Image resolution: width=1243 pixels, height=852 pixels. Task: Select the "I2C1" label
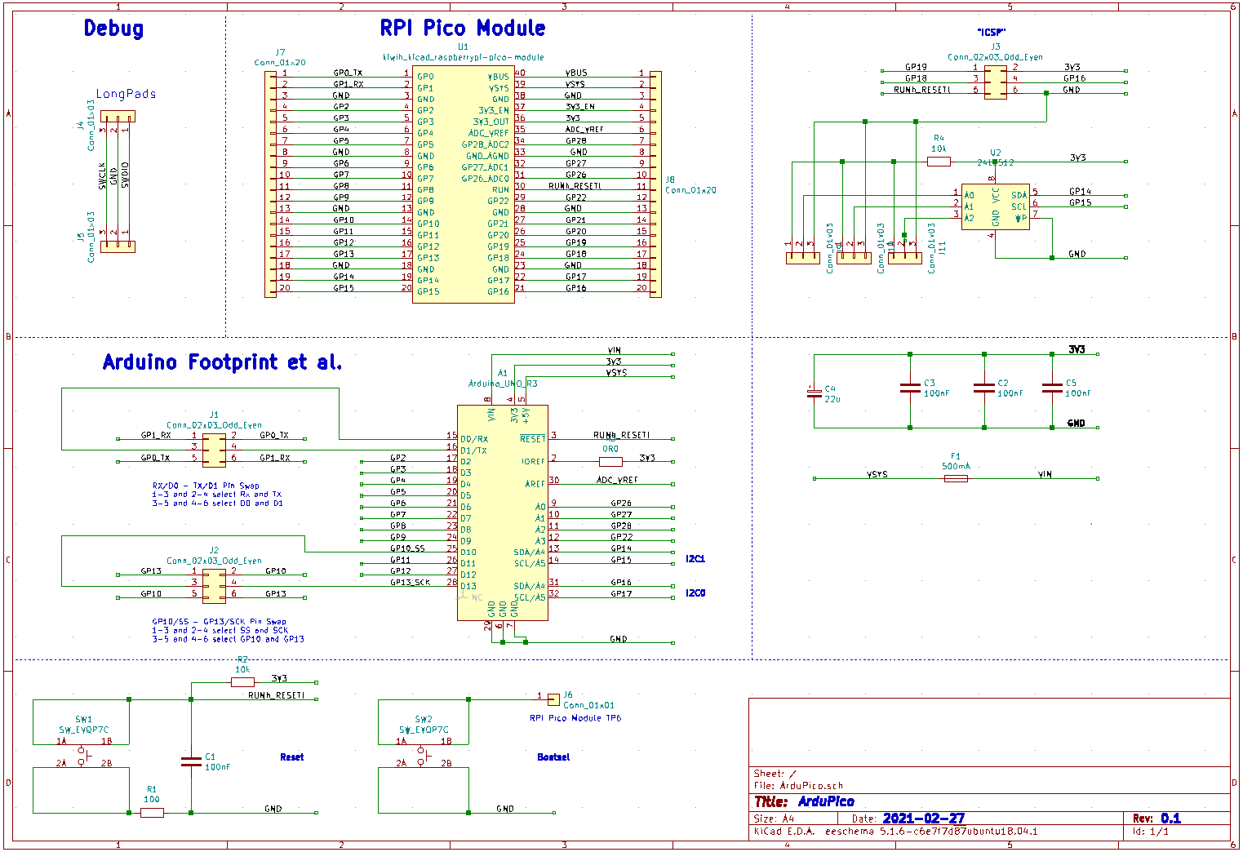pyautogui.click(x=695, y=559)
